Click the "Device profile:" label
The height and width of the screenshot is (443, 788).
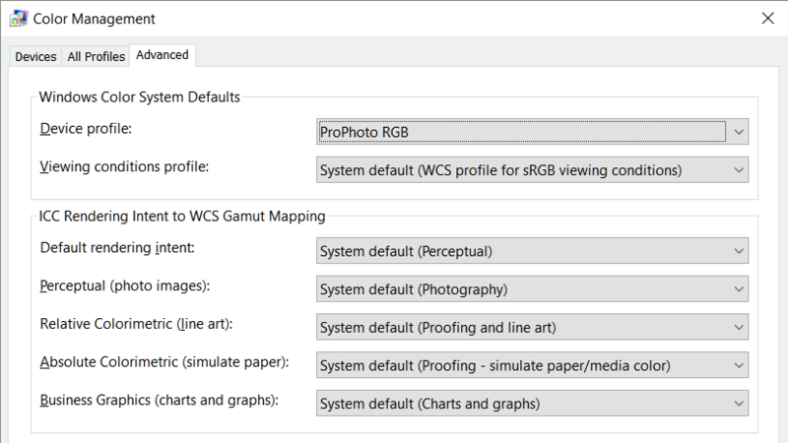click(x=86, y=129)
